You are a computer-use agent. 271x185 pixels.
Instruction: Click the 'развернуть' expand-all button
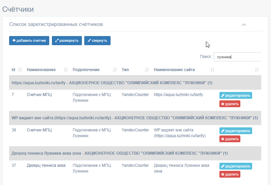[x=67, y=40]
